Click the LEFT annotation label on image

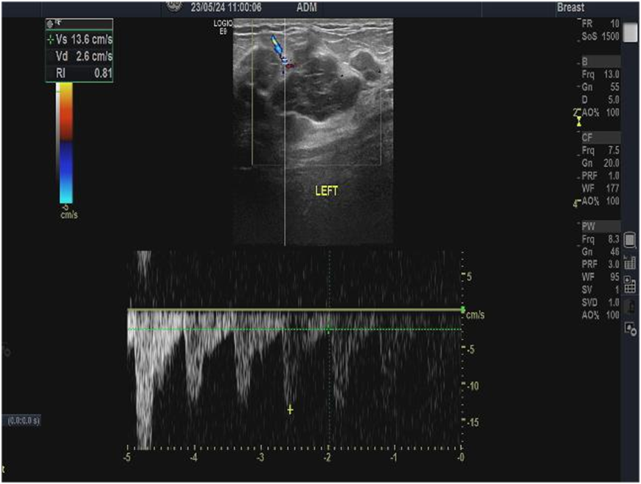[x=326, y=191]
